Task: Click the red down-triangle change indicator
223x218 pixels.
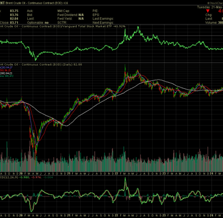Action: tap(208, 11)
